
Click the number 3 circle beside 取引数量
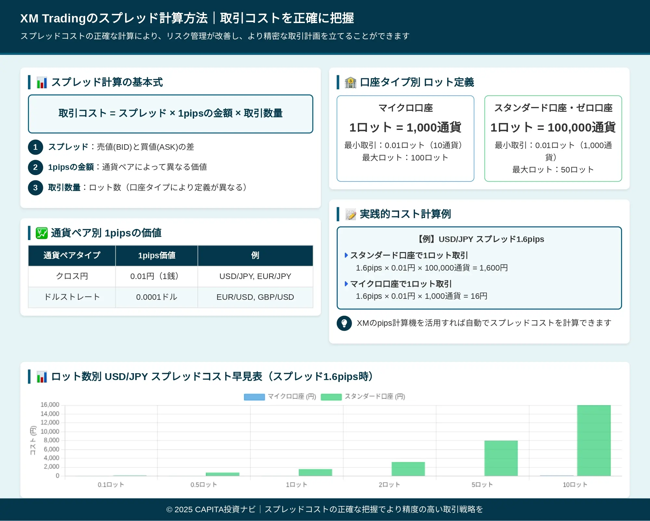pos(35,188)
